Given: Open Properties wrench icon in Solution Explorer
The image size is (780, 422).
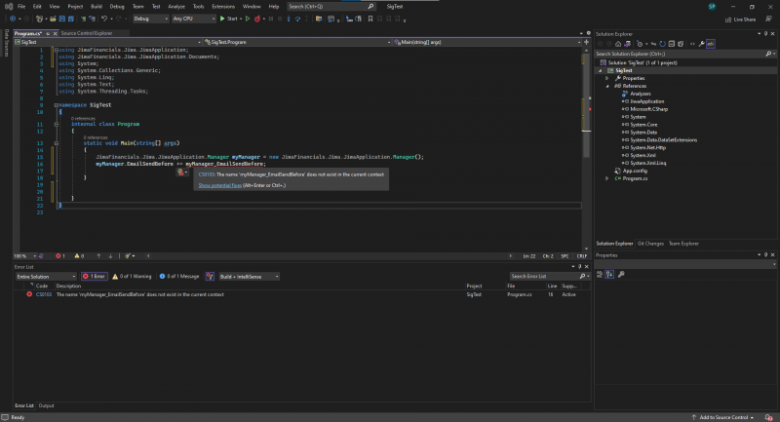Looking at the screenshot, I should (x=701, y=44).
